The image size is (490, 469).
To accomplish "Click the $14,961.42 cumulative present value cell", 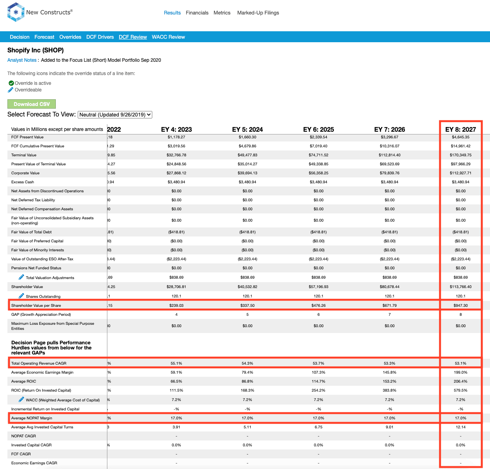I will click(461, 146).
